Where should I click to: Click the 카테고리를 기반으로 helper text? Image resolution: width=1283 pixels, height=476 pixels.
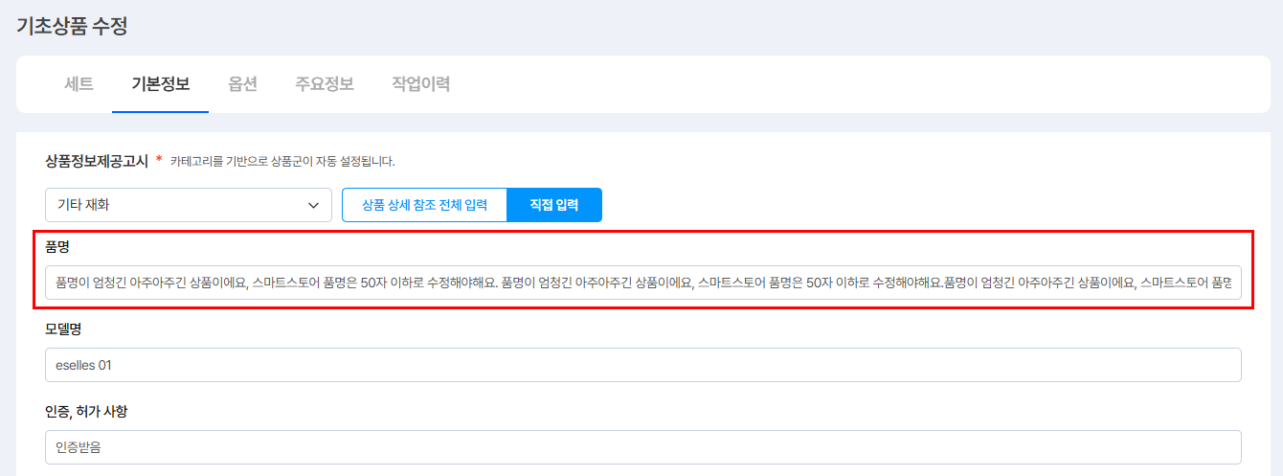pyautogui.click(x=282, y=162)
